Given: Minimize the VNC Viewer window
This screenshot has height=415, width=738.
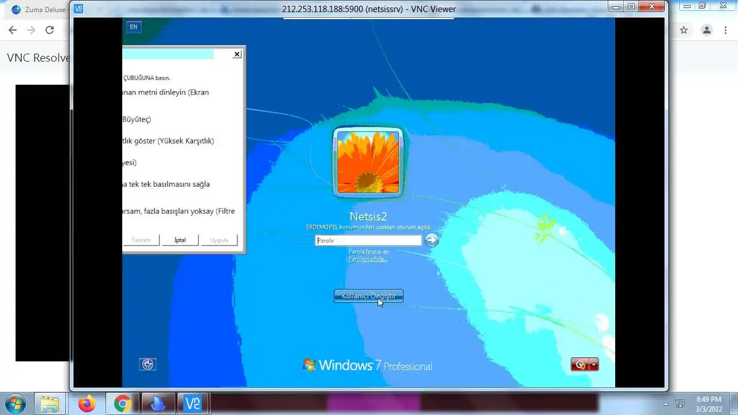Looking at the screenshot, I should (616, 6).
